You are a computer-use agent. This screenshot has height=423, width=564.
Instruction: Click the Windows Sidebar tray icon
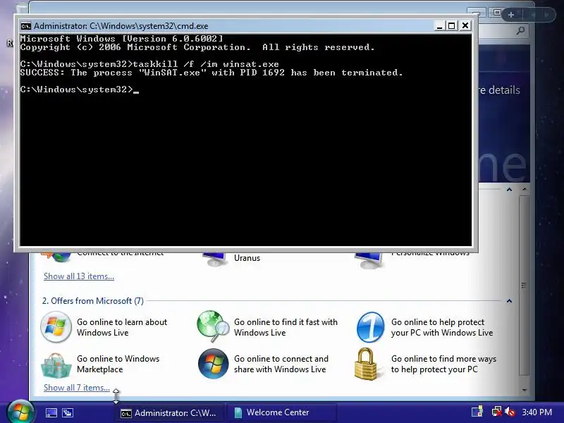pos(477,412)
